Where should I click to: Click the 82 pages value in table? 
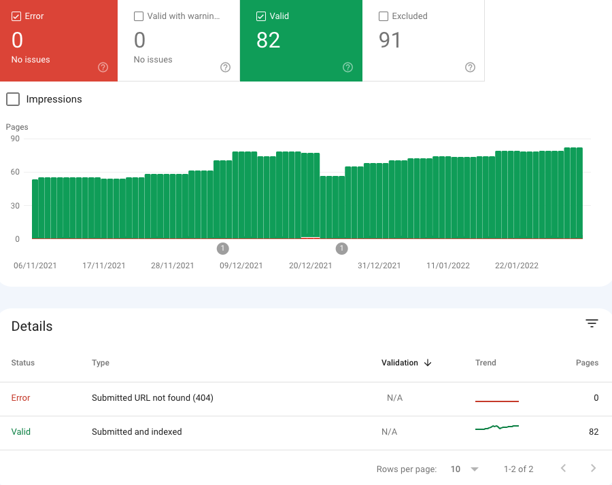(x=594, y=431)
